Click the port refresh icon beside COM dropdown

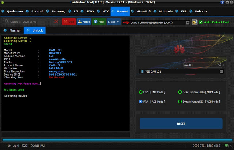(x=195, y=22)
